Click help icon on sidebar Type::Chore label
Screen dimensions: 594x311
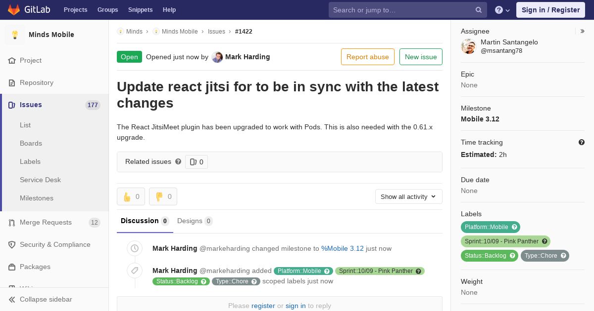pos(563,256)
